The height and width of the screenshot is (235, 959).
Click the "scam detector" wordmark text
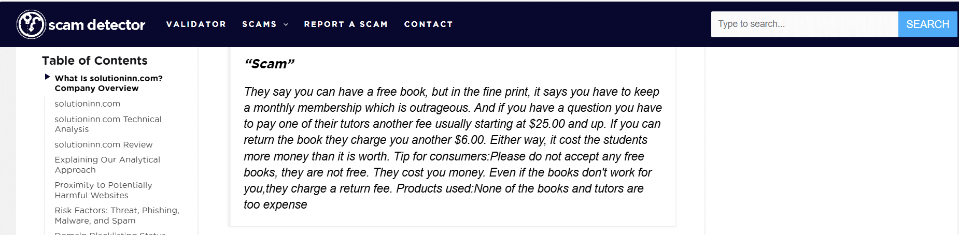[x=97, y=25]
